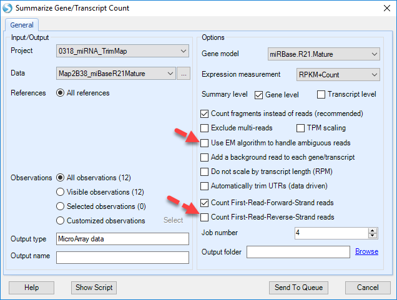Close the Summarize Gene/Transcript Count dialog
The width and height of the screenshot is (397, 300).
tap(386, 8)
